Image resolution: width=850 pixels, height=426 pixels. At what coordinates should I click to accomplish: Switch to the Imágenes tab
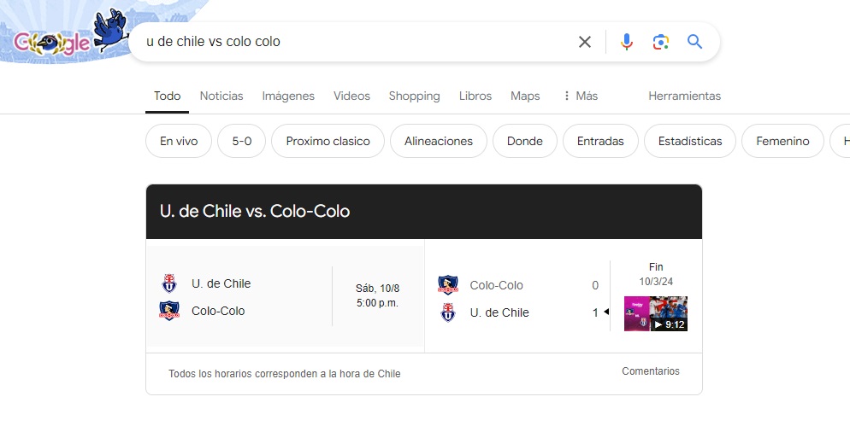[x=288, y=96]
